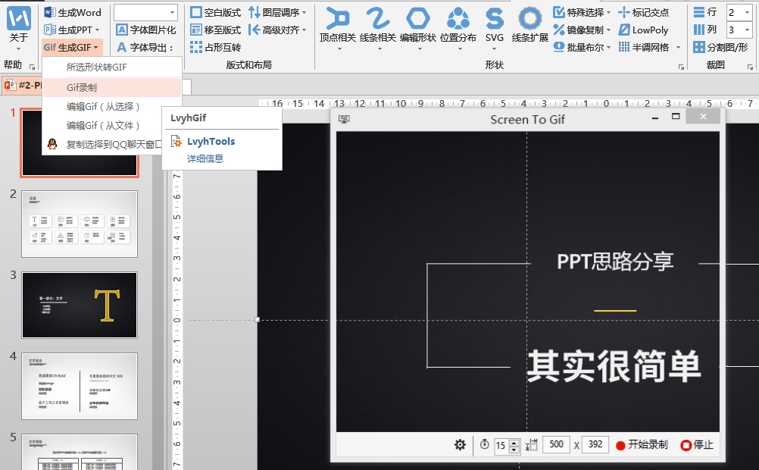Open 高级对齐 advanced align dropdown
The width and height of the screenshot is (759, 470).
[x=277, y=30]
